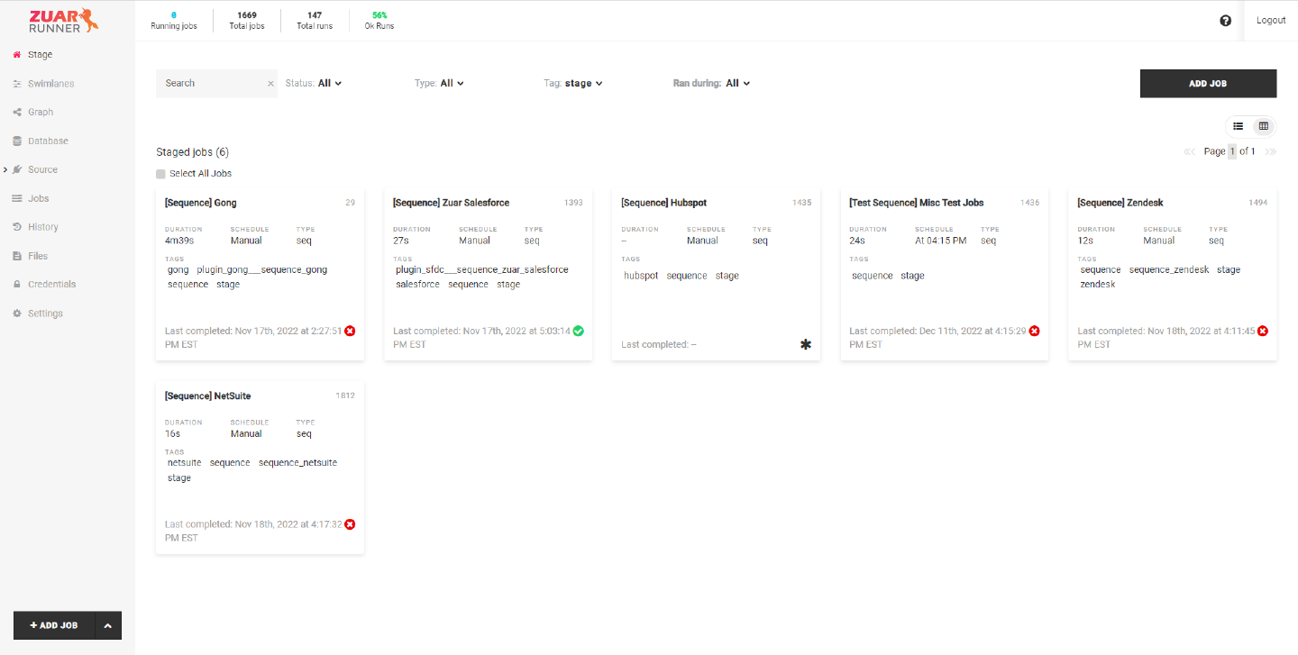
Task: Click the asterisk status icon on Hubspot job
Action: 806,344
